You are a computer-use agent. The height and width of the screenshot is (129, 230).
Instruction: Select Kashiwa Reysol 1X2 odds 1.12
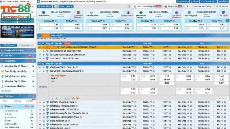(x=167, y=76)
